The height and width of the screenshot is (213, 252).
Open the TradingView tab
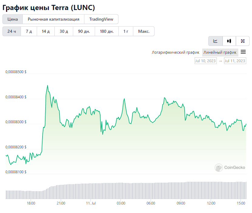101,19
